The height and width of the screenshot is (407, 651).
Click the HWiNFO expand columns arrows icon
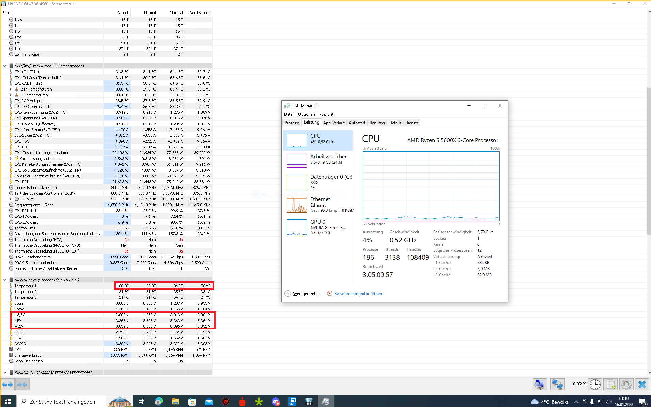(x=7, y=385)
